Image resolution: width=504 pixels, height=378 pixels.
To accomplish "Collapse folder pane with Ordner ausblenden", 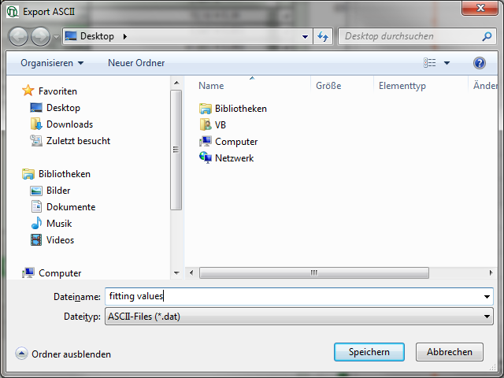I will click(63, 354).
